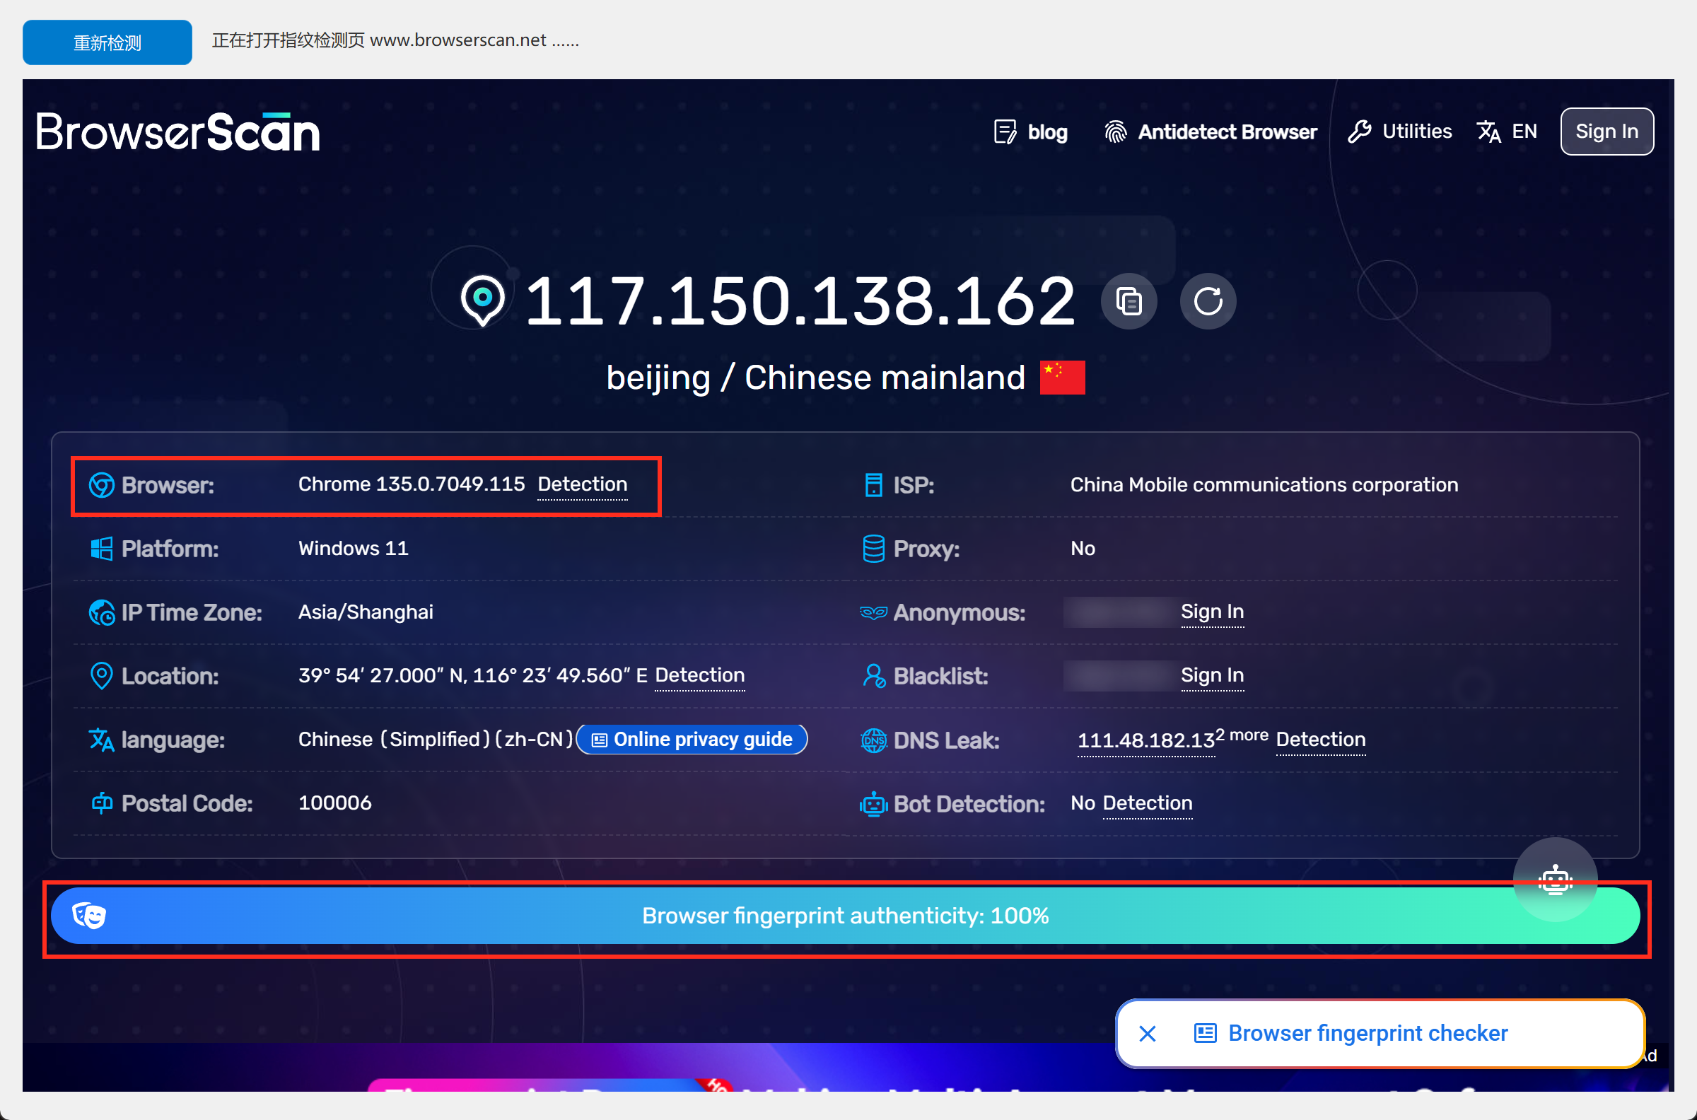
Task: Click the blue 重新检测 button
Action: pyautogui.click(x=107, y=42)
